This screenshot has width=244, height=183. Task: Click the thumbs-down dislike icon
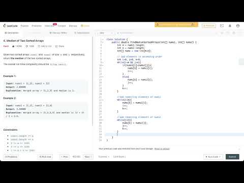pyautogui.click(x=26, y=46)
